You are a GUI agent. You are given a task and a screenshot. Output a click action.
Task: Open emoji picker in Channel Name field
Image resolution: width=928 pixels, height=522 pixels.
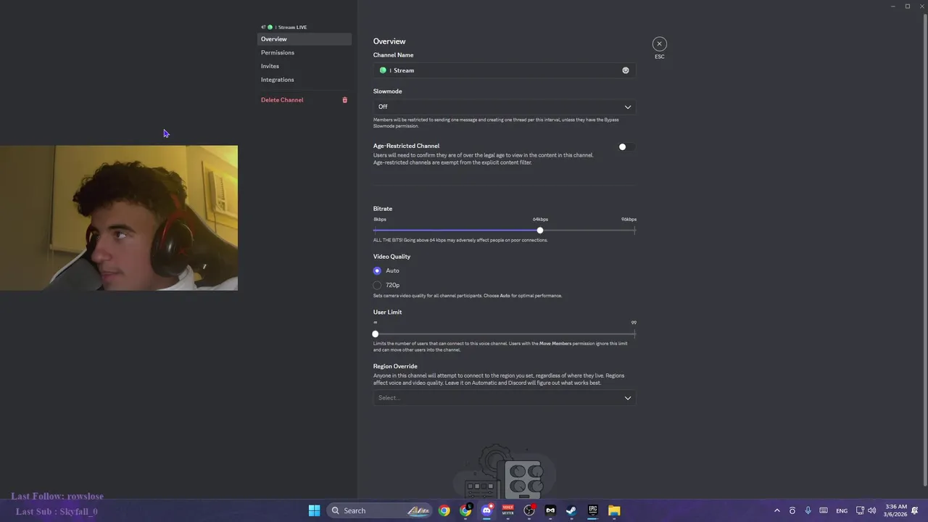[626, 70]
